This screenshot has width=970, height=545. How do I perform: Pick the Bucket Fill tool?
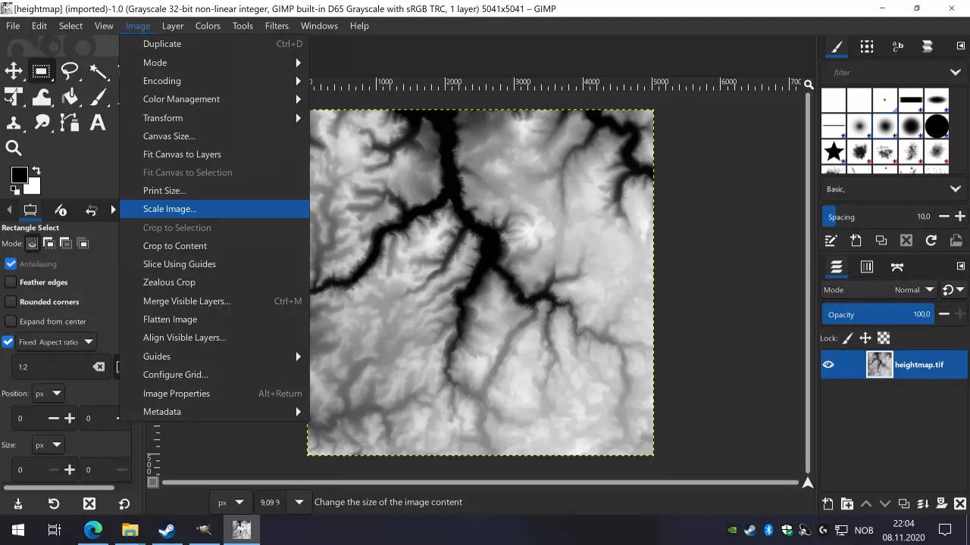70,97
